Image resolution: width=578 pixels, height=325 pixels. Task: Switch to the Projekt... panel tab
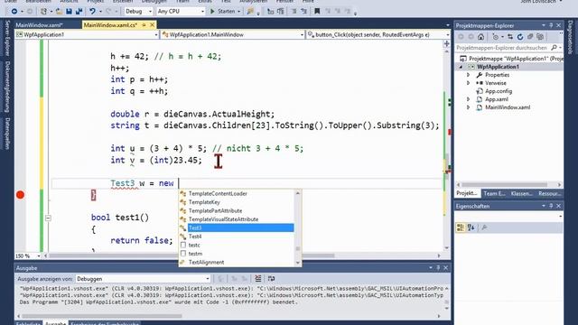tap(467, 193)
